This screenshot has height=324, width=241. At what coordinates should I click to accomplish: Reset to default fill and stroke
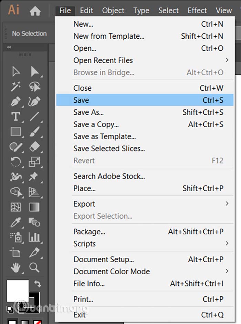pos(10,309)
